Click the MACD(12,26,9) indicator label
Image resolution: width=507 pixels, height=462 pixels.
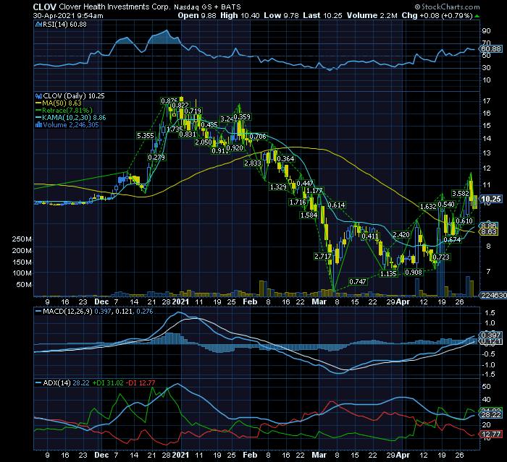coord(67,312)
